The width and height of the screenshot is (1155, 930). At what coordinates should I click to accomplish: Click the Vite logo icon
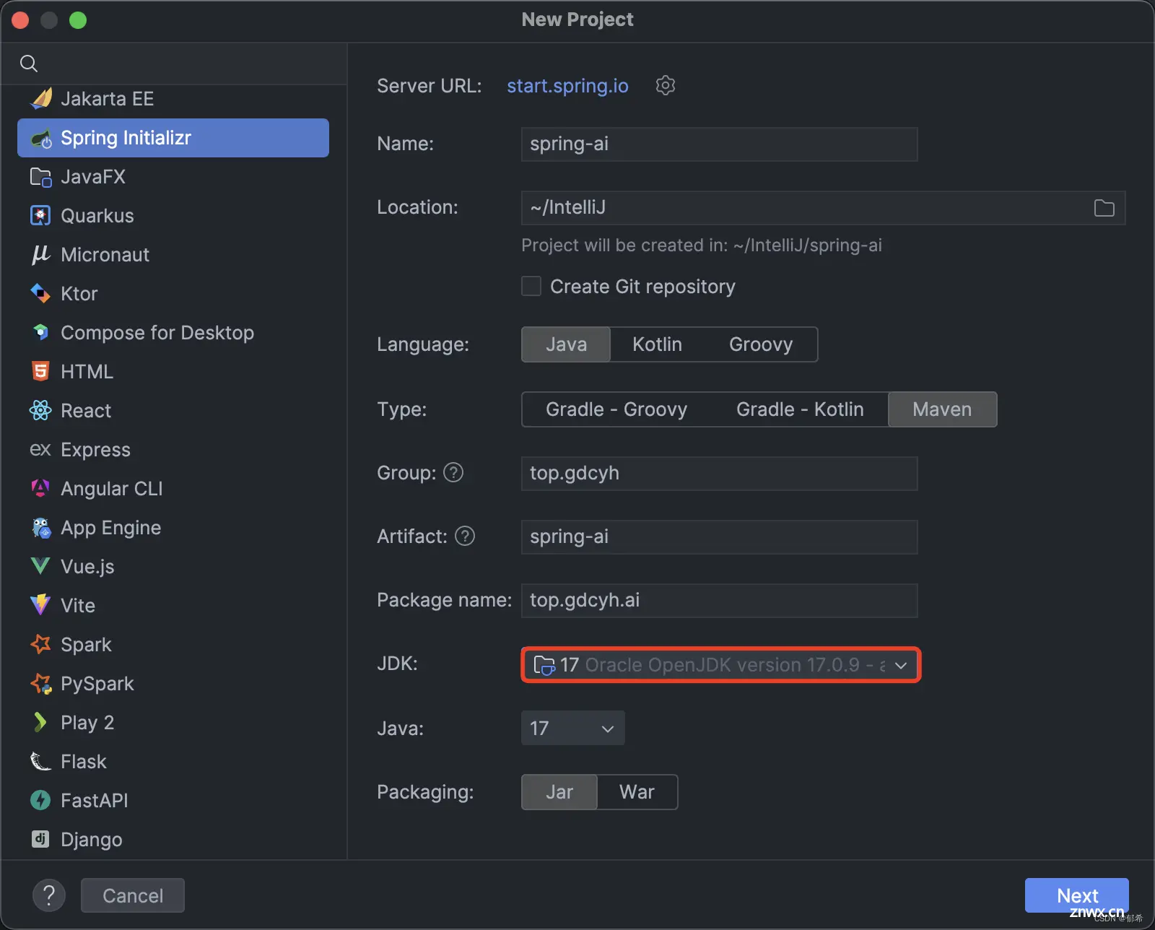[41, 605]
